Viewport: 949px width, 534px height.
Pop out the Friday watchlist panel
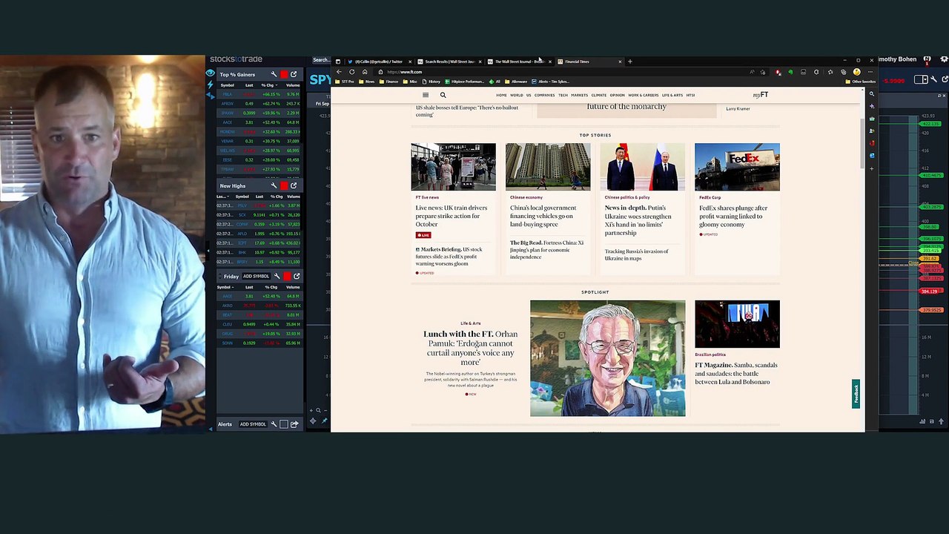297,276
